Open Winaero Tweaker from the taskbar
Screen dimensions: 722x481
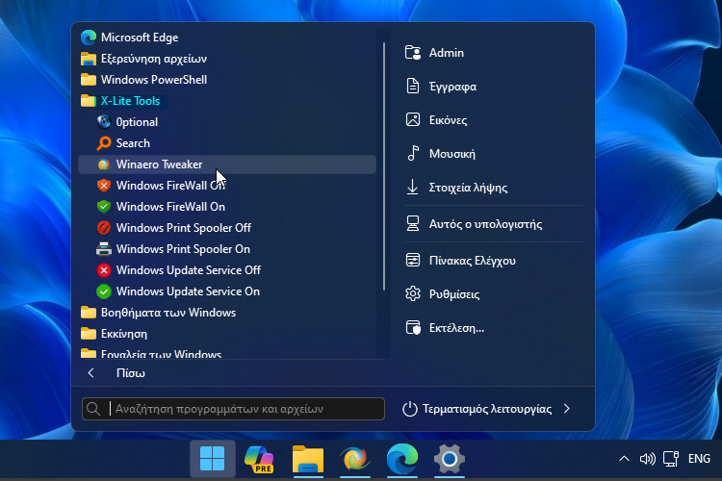(x=355, y=459)
